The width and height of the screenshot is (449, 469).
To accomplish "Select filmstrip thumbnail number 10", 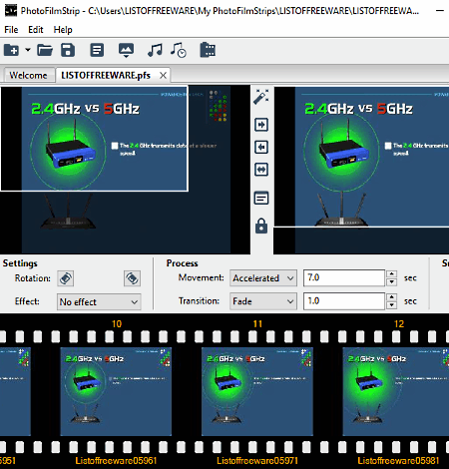I will click(116, 391).
